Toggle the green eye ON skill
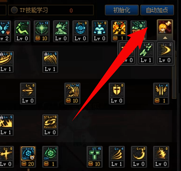The image size is (181, 171). pos(50,154)
